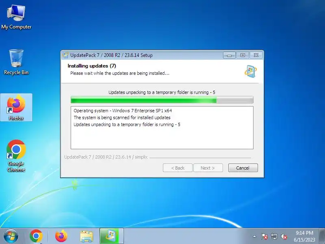Close the UpdatePack Setup window
The width and height of the screenshot is (325, 244).
[256, 55]
